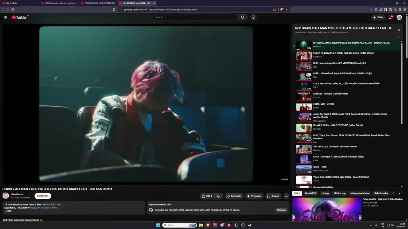Screen dimensions: 408x229
Task: Select the Música electrónica filter chip
Action: click(x=360, y=193)
